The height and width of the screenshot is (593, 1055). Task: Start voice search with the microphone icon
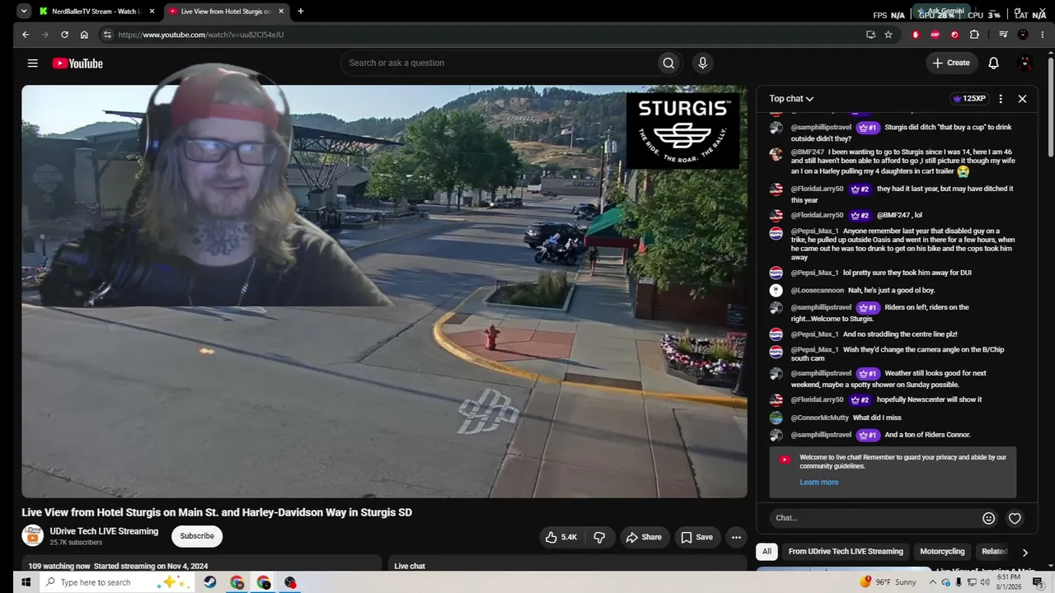pyautogui.click(x=702, y=63)
